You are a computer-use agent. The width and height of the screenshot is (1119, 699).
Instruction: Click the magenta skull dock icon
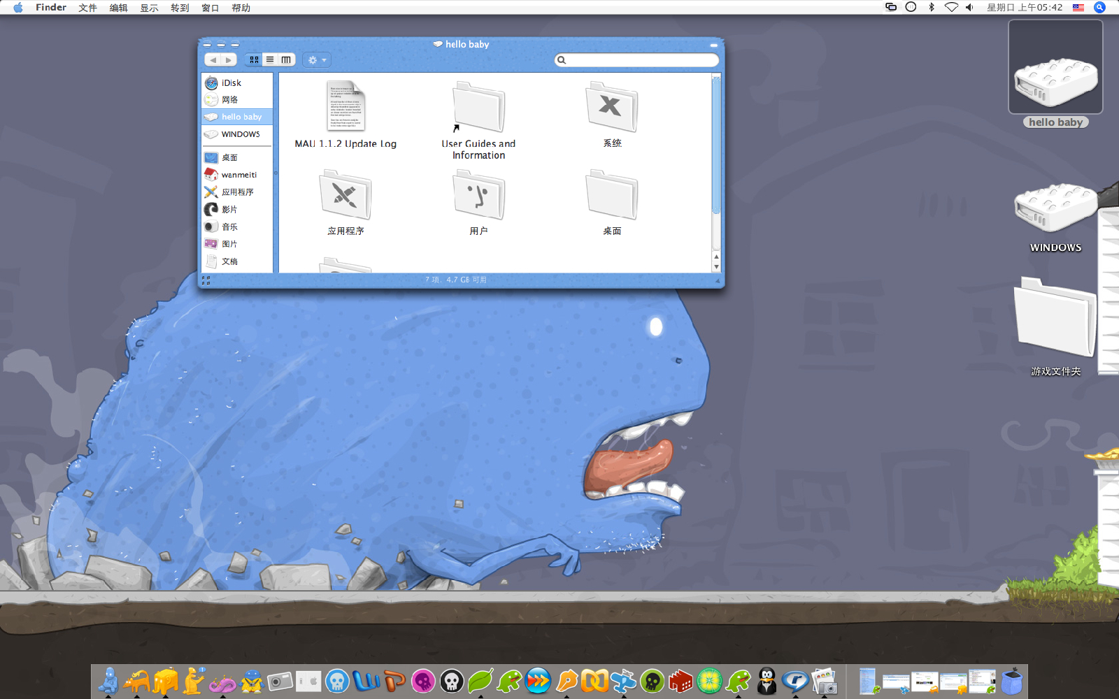tap(423, 682)
